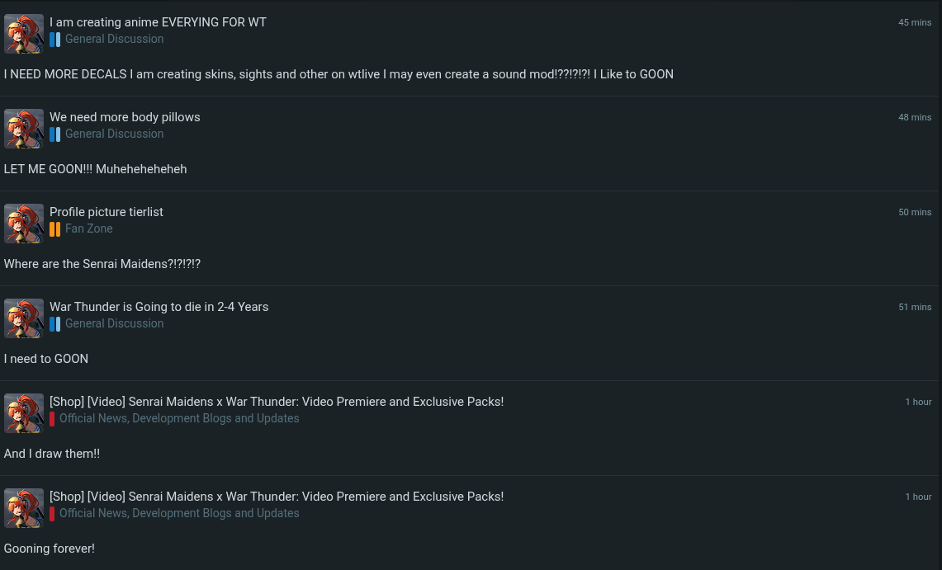Open 'War Thunder is Going to die in 2-4 Years'
The image size is (942, 570).
click(x=159, y=307)
